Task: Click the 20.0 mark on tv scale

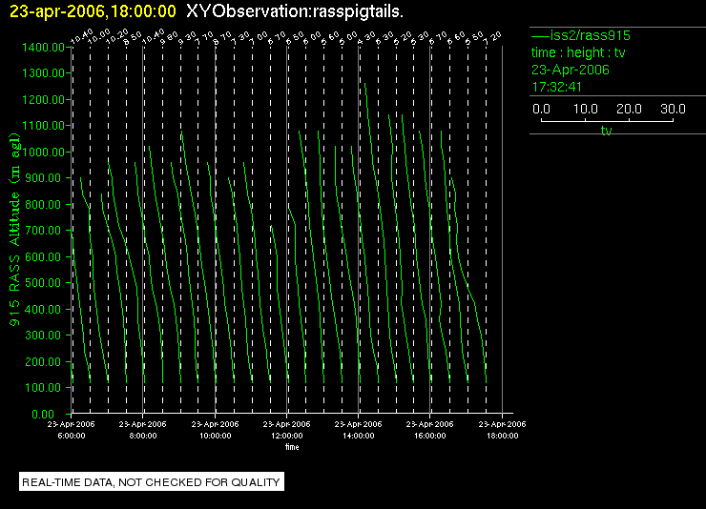Action: 629,109
